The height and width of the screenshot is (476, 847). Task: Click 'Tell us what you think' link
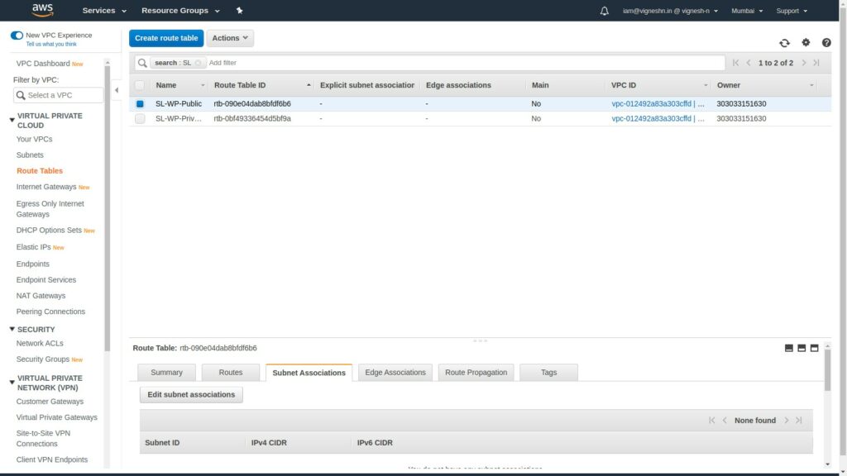pos(51,45)
